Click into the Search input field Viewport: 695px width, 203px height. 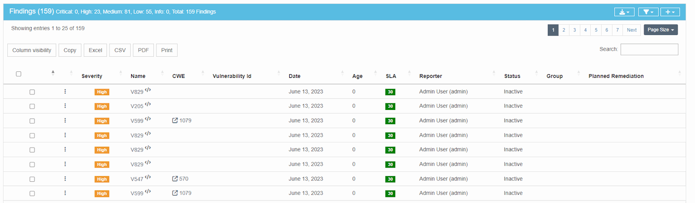[x=649, y=49]
